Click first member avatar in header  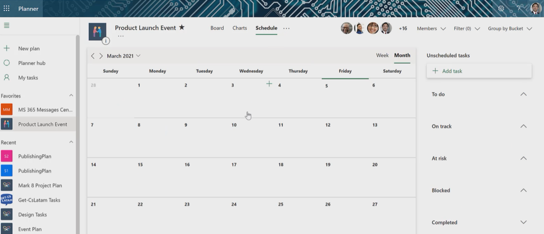click(347, 28)
